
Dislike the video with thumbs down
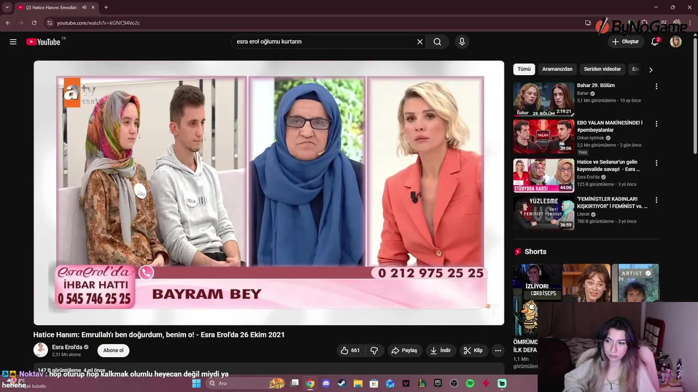point(374,350)
